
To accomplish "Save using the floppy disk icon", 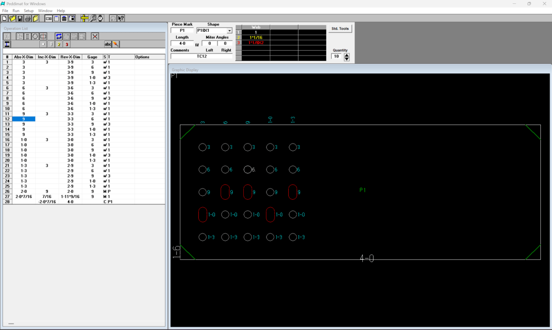I will (x=20, y=18).
